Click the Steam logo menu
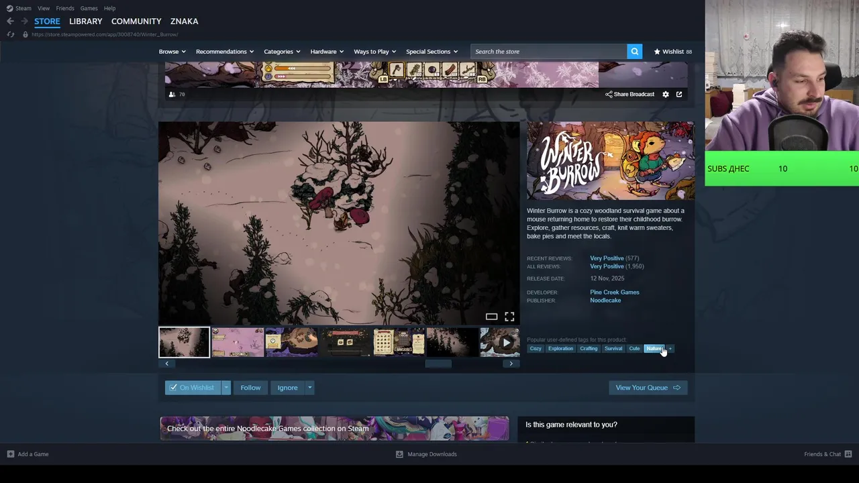The image size is (859, 483). click(19, 8)
